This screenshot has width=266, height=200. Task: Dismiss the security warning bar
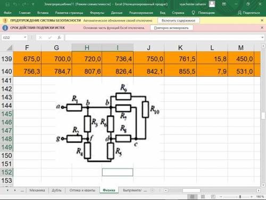coord(262,20)
